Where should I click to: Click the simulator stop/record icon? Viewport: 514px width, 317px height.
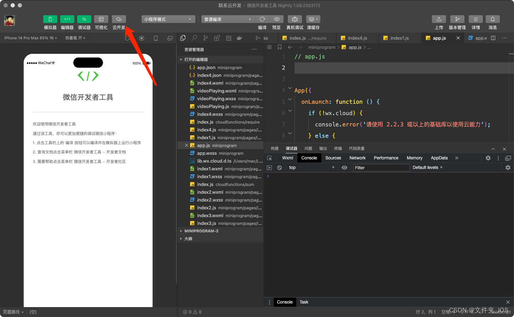pos(142,38)
